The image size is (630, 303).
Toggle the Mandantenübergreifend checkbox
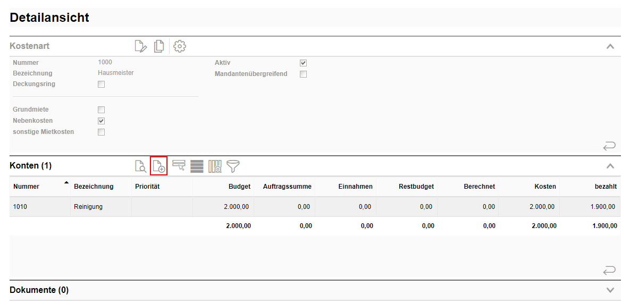click(304, 74)
